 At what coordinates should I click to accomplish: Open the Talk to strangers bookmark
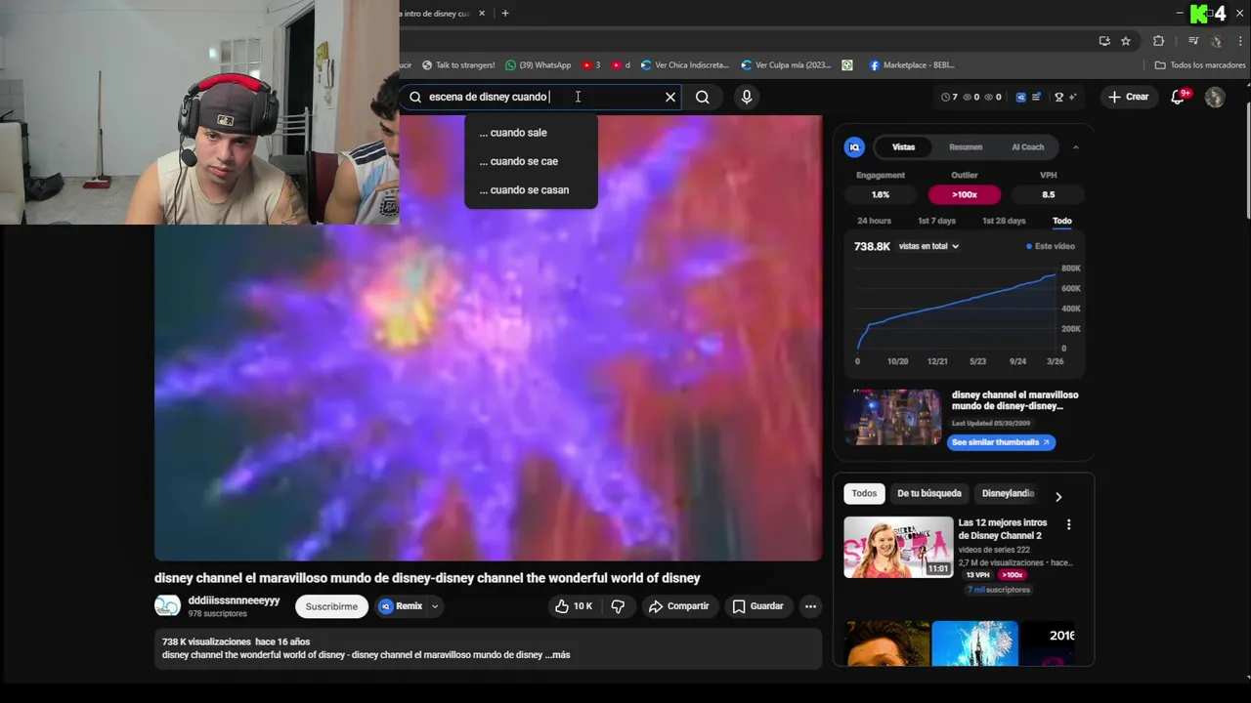click(x=458, y=65)
